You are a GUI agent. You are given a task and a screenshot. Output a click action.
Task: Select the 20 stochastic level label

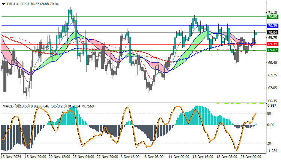click(x=269, y=143)
